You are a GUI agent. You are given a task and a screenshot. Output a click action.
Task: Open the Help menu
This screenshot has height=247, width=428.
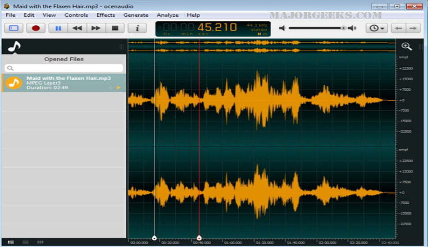point(193,15)
